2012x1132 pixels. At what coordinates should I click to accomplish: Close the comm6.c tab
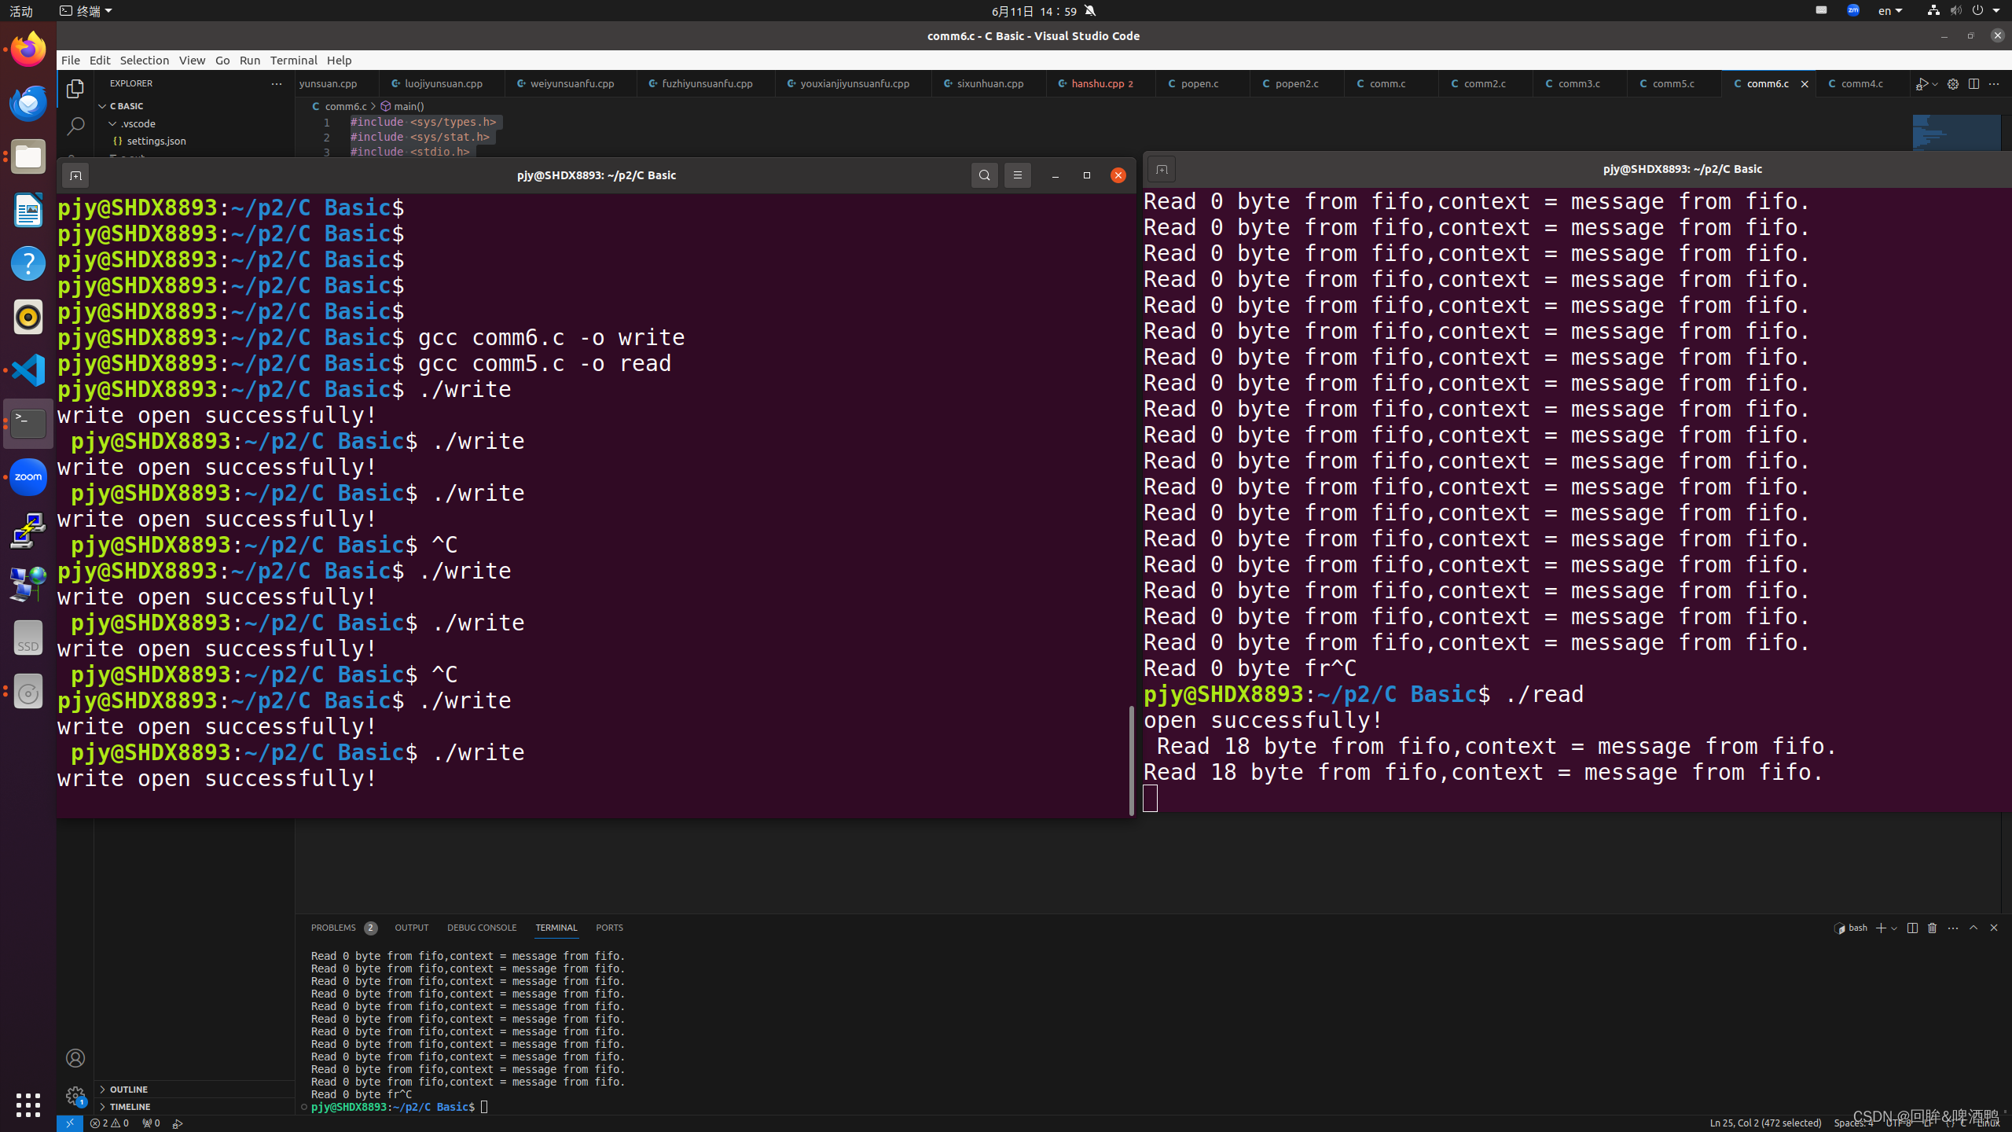click(1805, 84)
